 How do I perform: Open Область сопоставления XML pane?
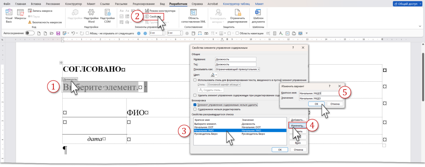click(x=193, y=16)
